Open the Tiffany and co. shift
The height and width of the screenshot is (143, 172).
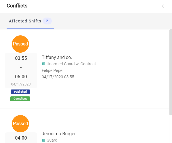[x=57, y=57]
